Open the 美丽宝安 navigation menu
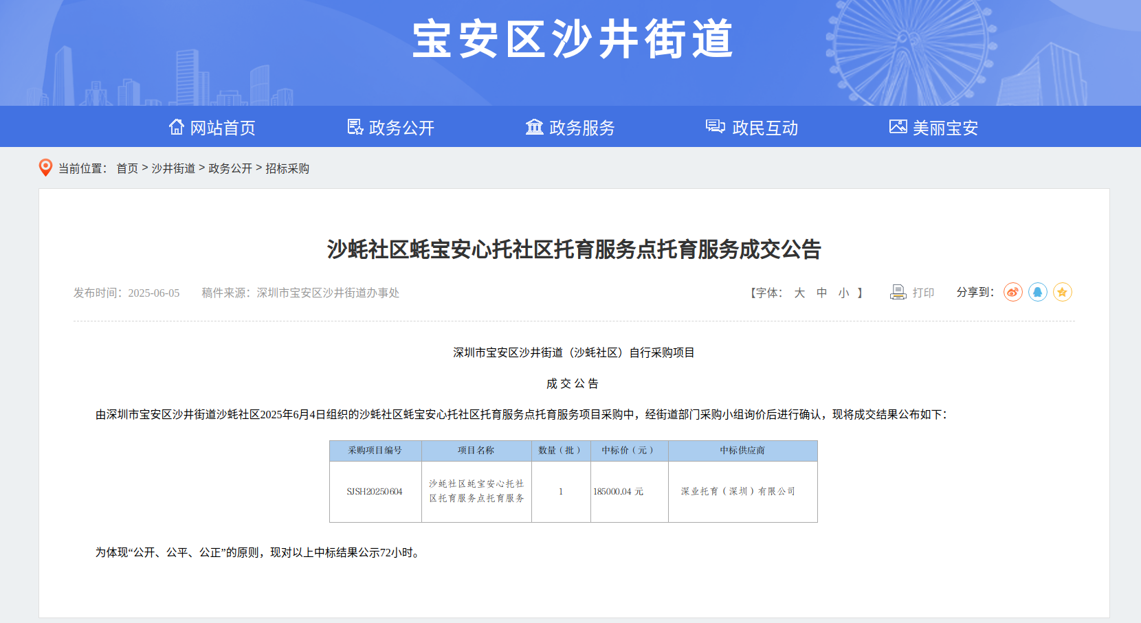 [x=945, y=128]
